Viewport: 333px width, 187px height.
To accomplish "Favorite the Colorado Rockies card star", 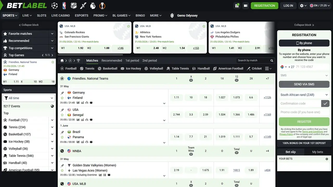I will coord(128,26).
